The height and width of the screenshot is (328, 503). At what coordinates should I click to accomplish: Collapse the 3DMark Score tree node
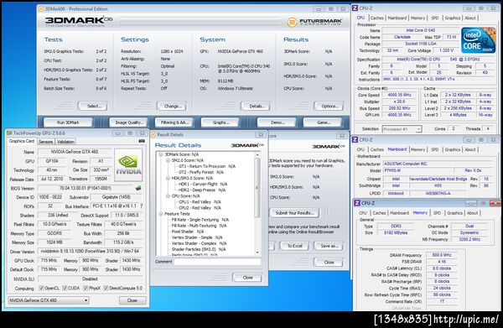click(161, 154)
